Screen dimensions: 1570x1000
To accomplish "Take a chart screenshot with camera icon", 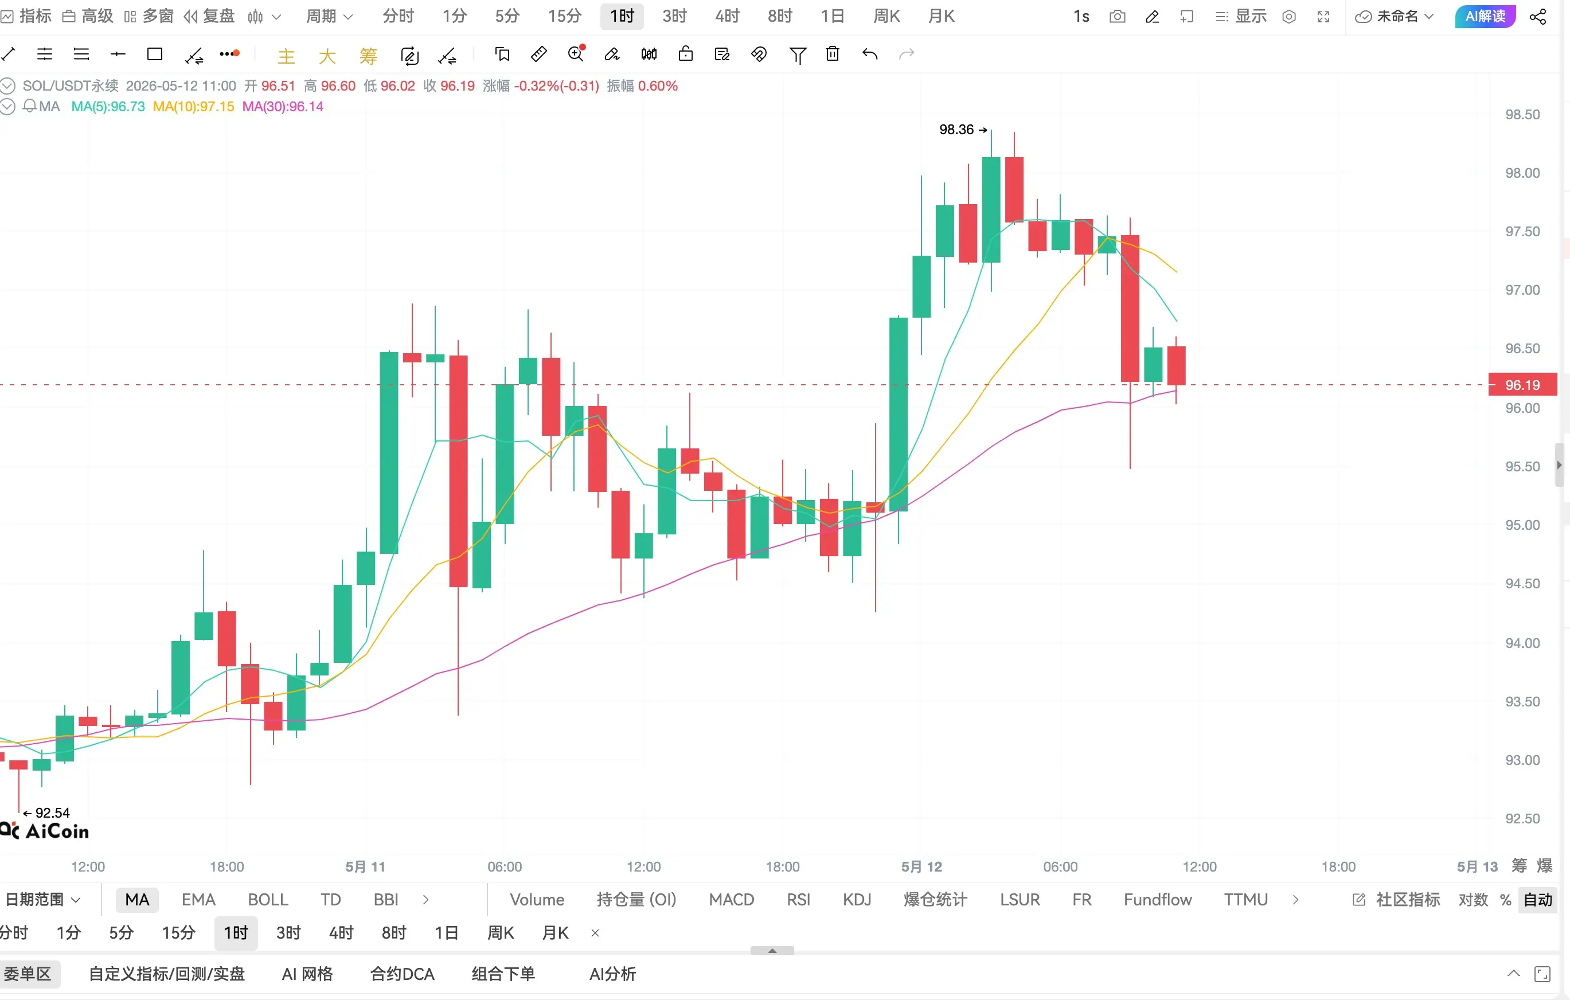I will coord(1117,16).
